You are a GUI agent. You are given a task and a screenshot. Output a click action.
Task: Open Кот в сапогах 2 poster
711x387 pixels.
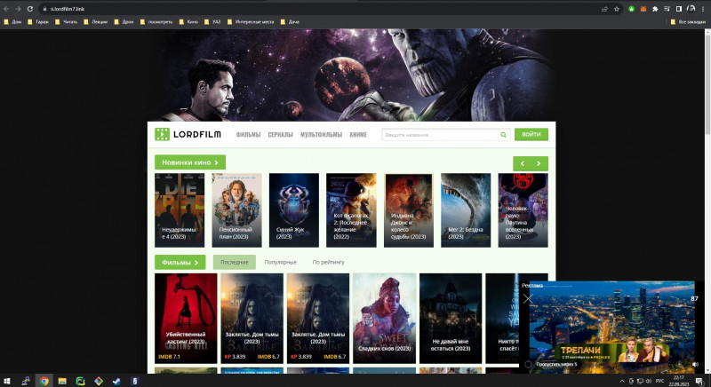click(351, 210)
